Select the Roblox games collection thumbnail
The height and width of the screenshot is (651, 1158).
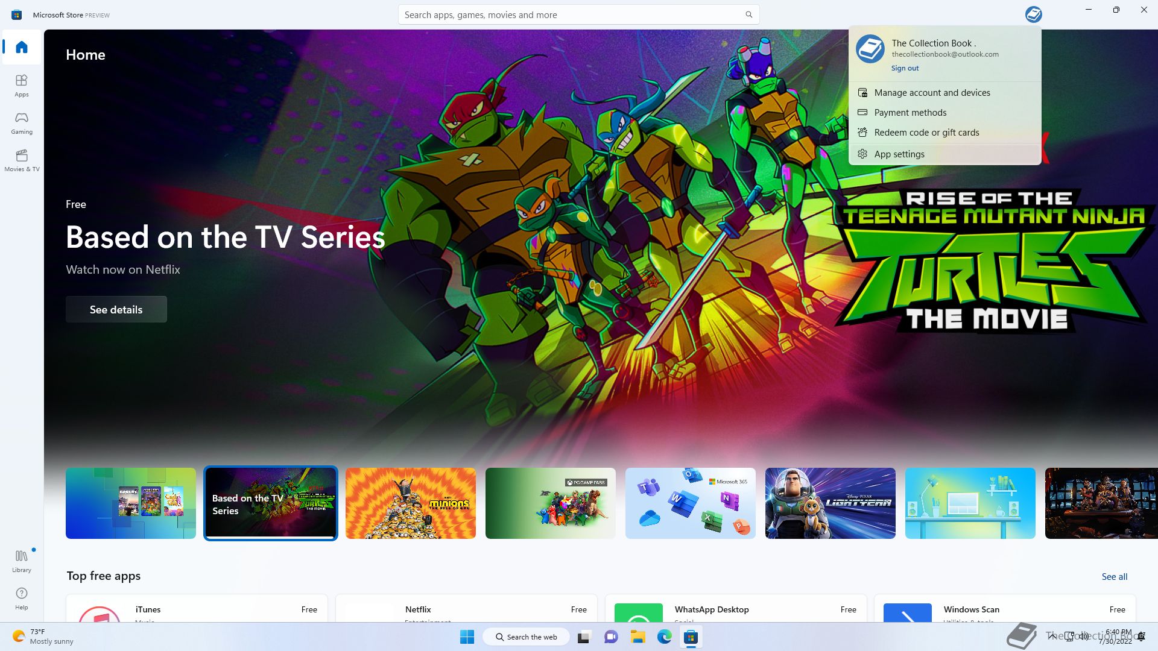(x=131, y=503)
